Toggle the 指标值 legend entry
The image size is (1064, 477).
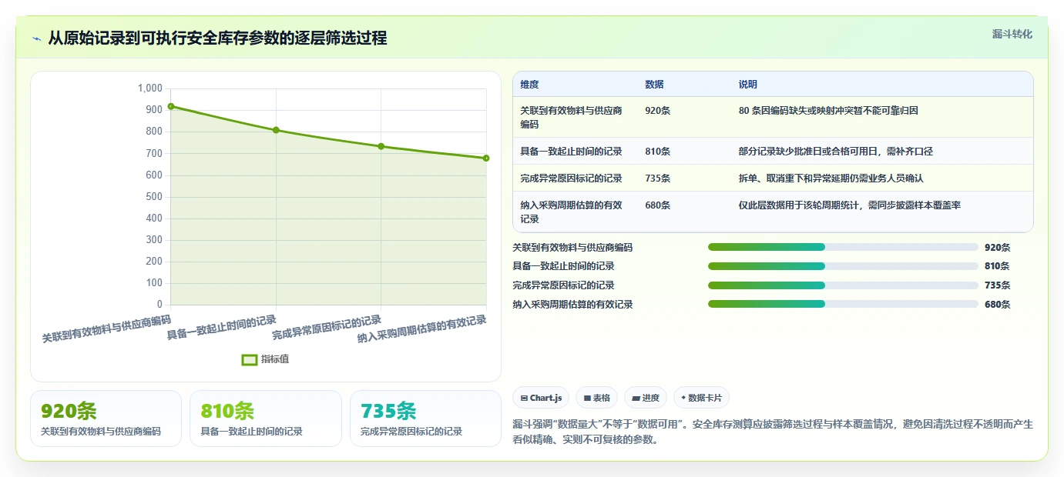[x=265, y=359]
